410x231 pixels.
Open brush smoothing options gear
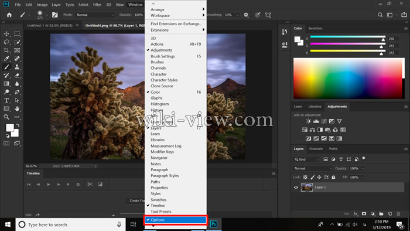tap(246, 15)
